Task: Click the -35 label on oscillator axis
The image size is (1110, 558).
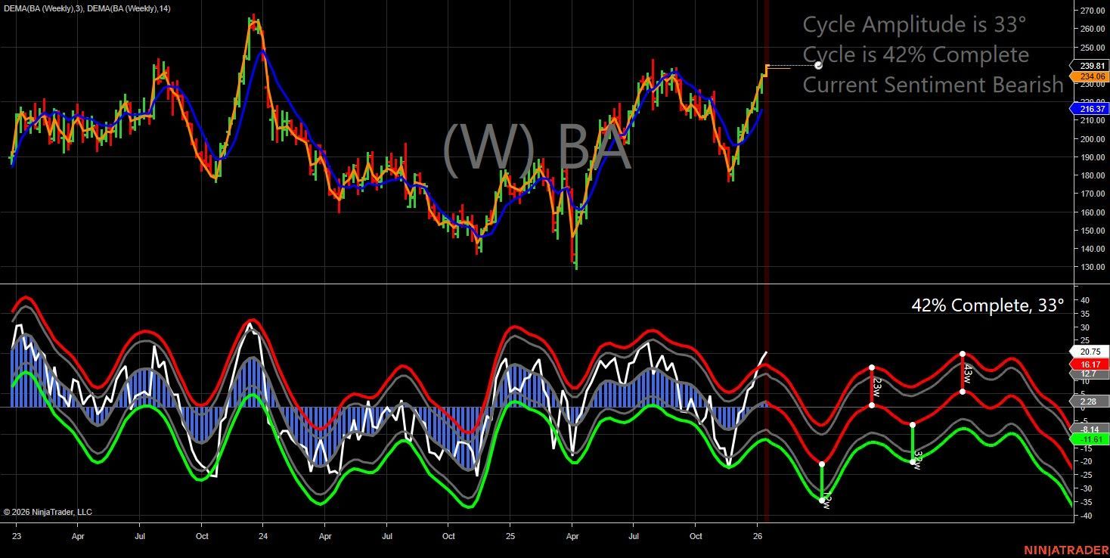Action: (1085, 502)
